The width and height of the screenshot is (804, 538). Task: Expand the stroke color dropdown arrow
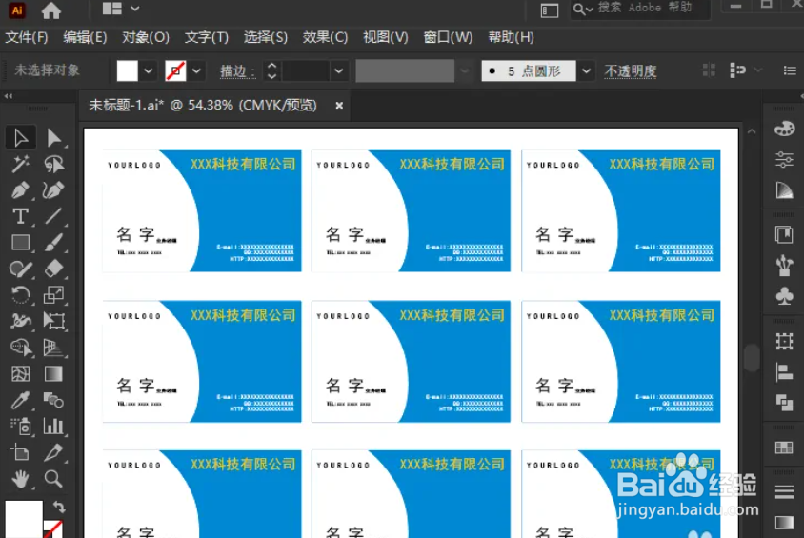coord(196,70)
